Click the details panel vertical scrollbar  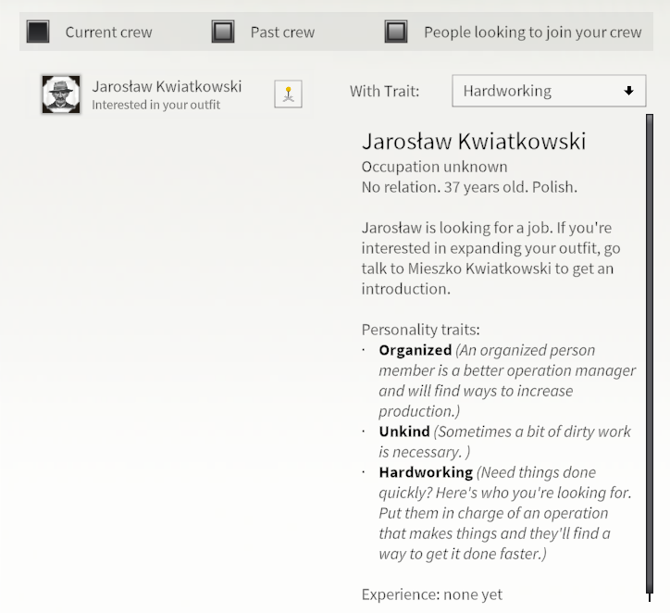(650, 353)
